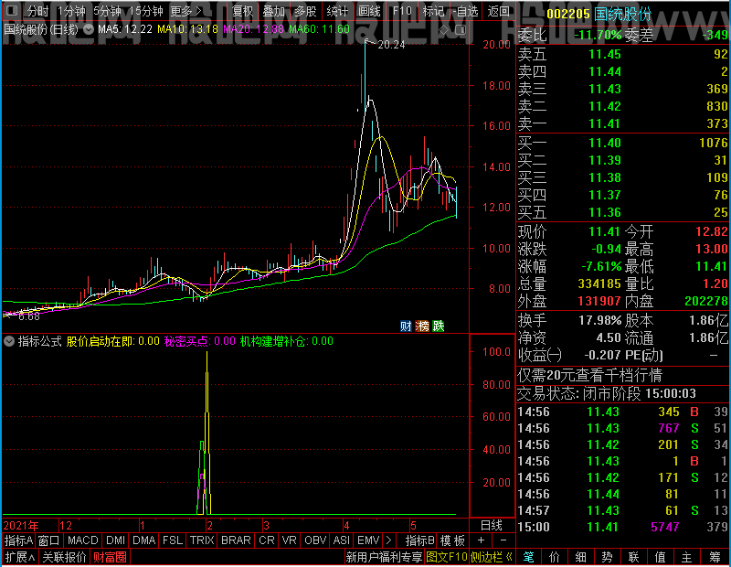The width and height of the screenshot is (731, 567).
Task: Select FSL indicator
Action: (x=173, y=540)
